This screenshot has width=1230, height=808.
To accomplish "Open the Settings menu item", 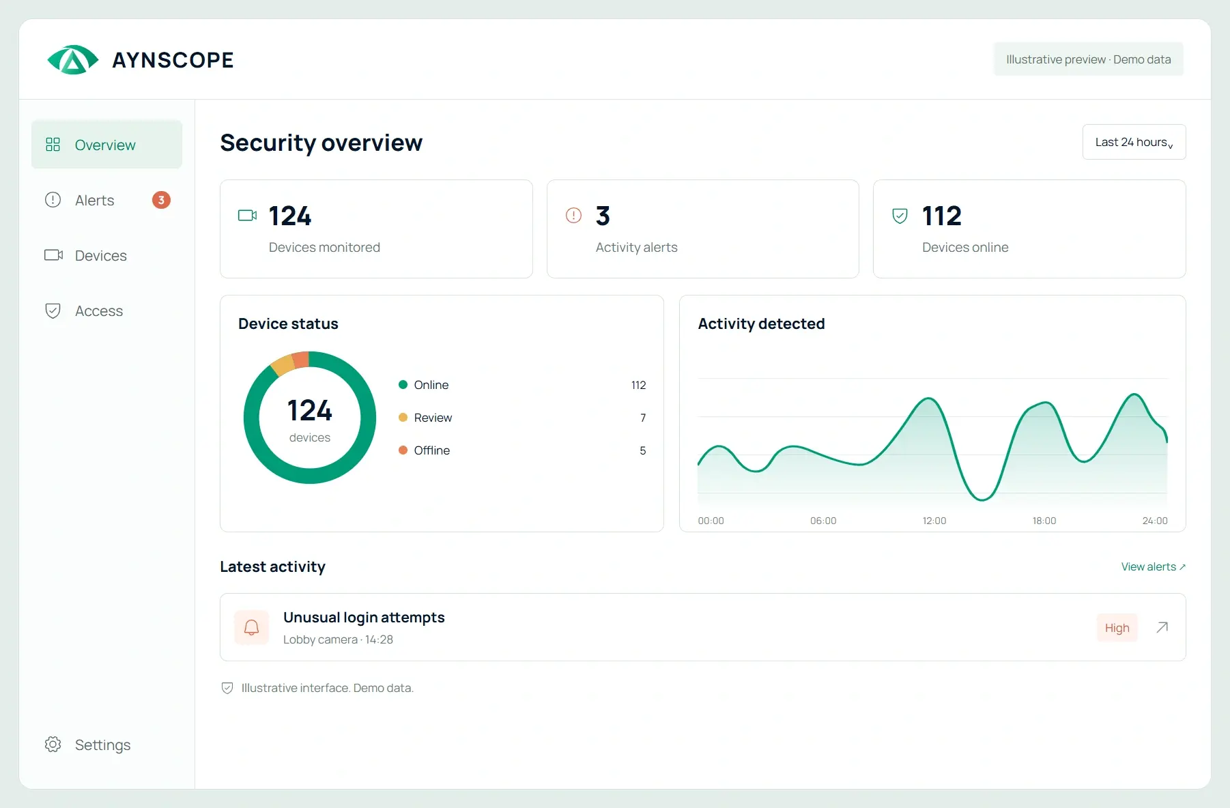I will [106, 745].
